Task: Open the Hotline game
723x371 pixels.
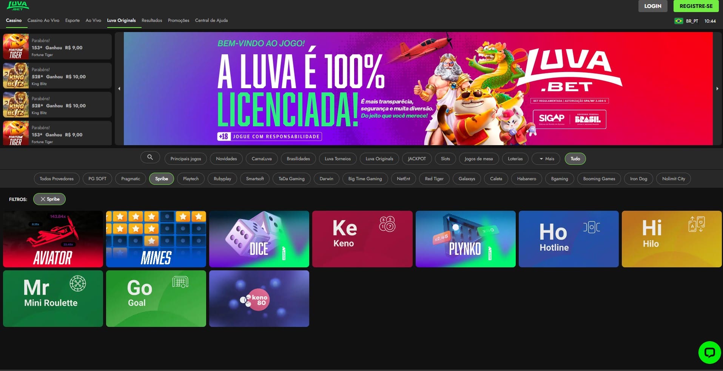Action: pos(569,239)
